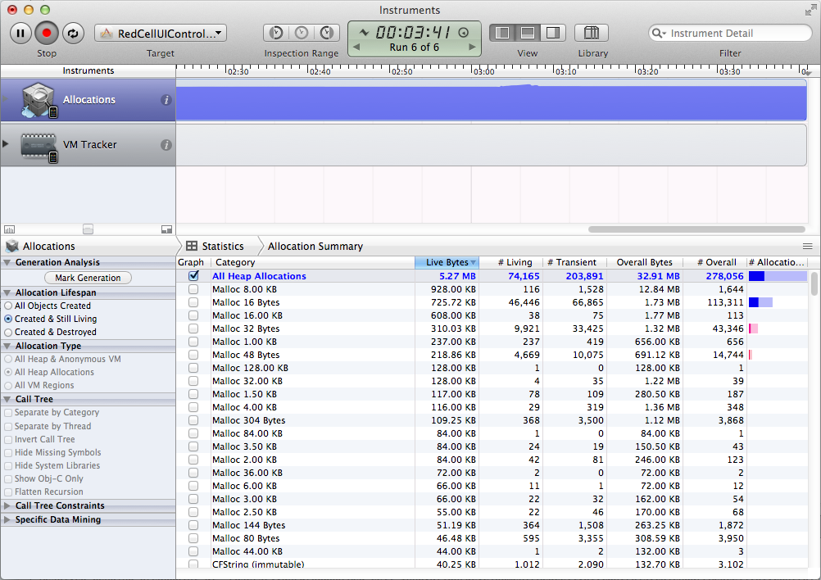Select the VM Tracker instrument icon
Image resolution: width=821 pixels, height=580 pixels.
[x=39, y=147]
